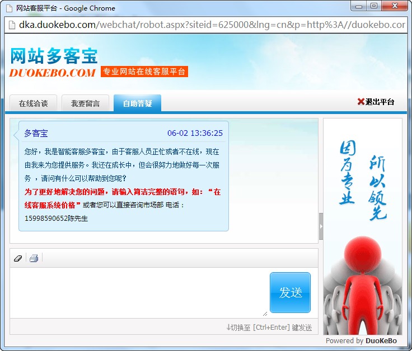Click the message box resize grip
Image resolution: width=412 pixels, height=351 pixels.
(265, 314)
